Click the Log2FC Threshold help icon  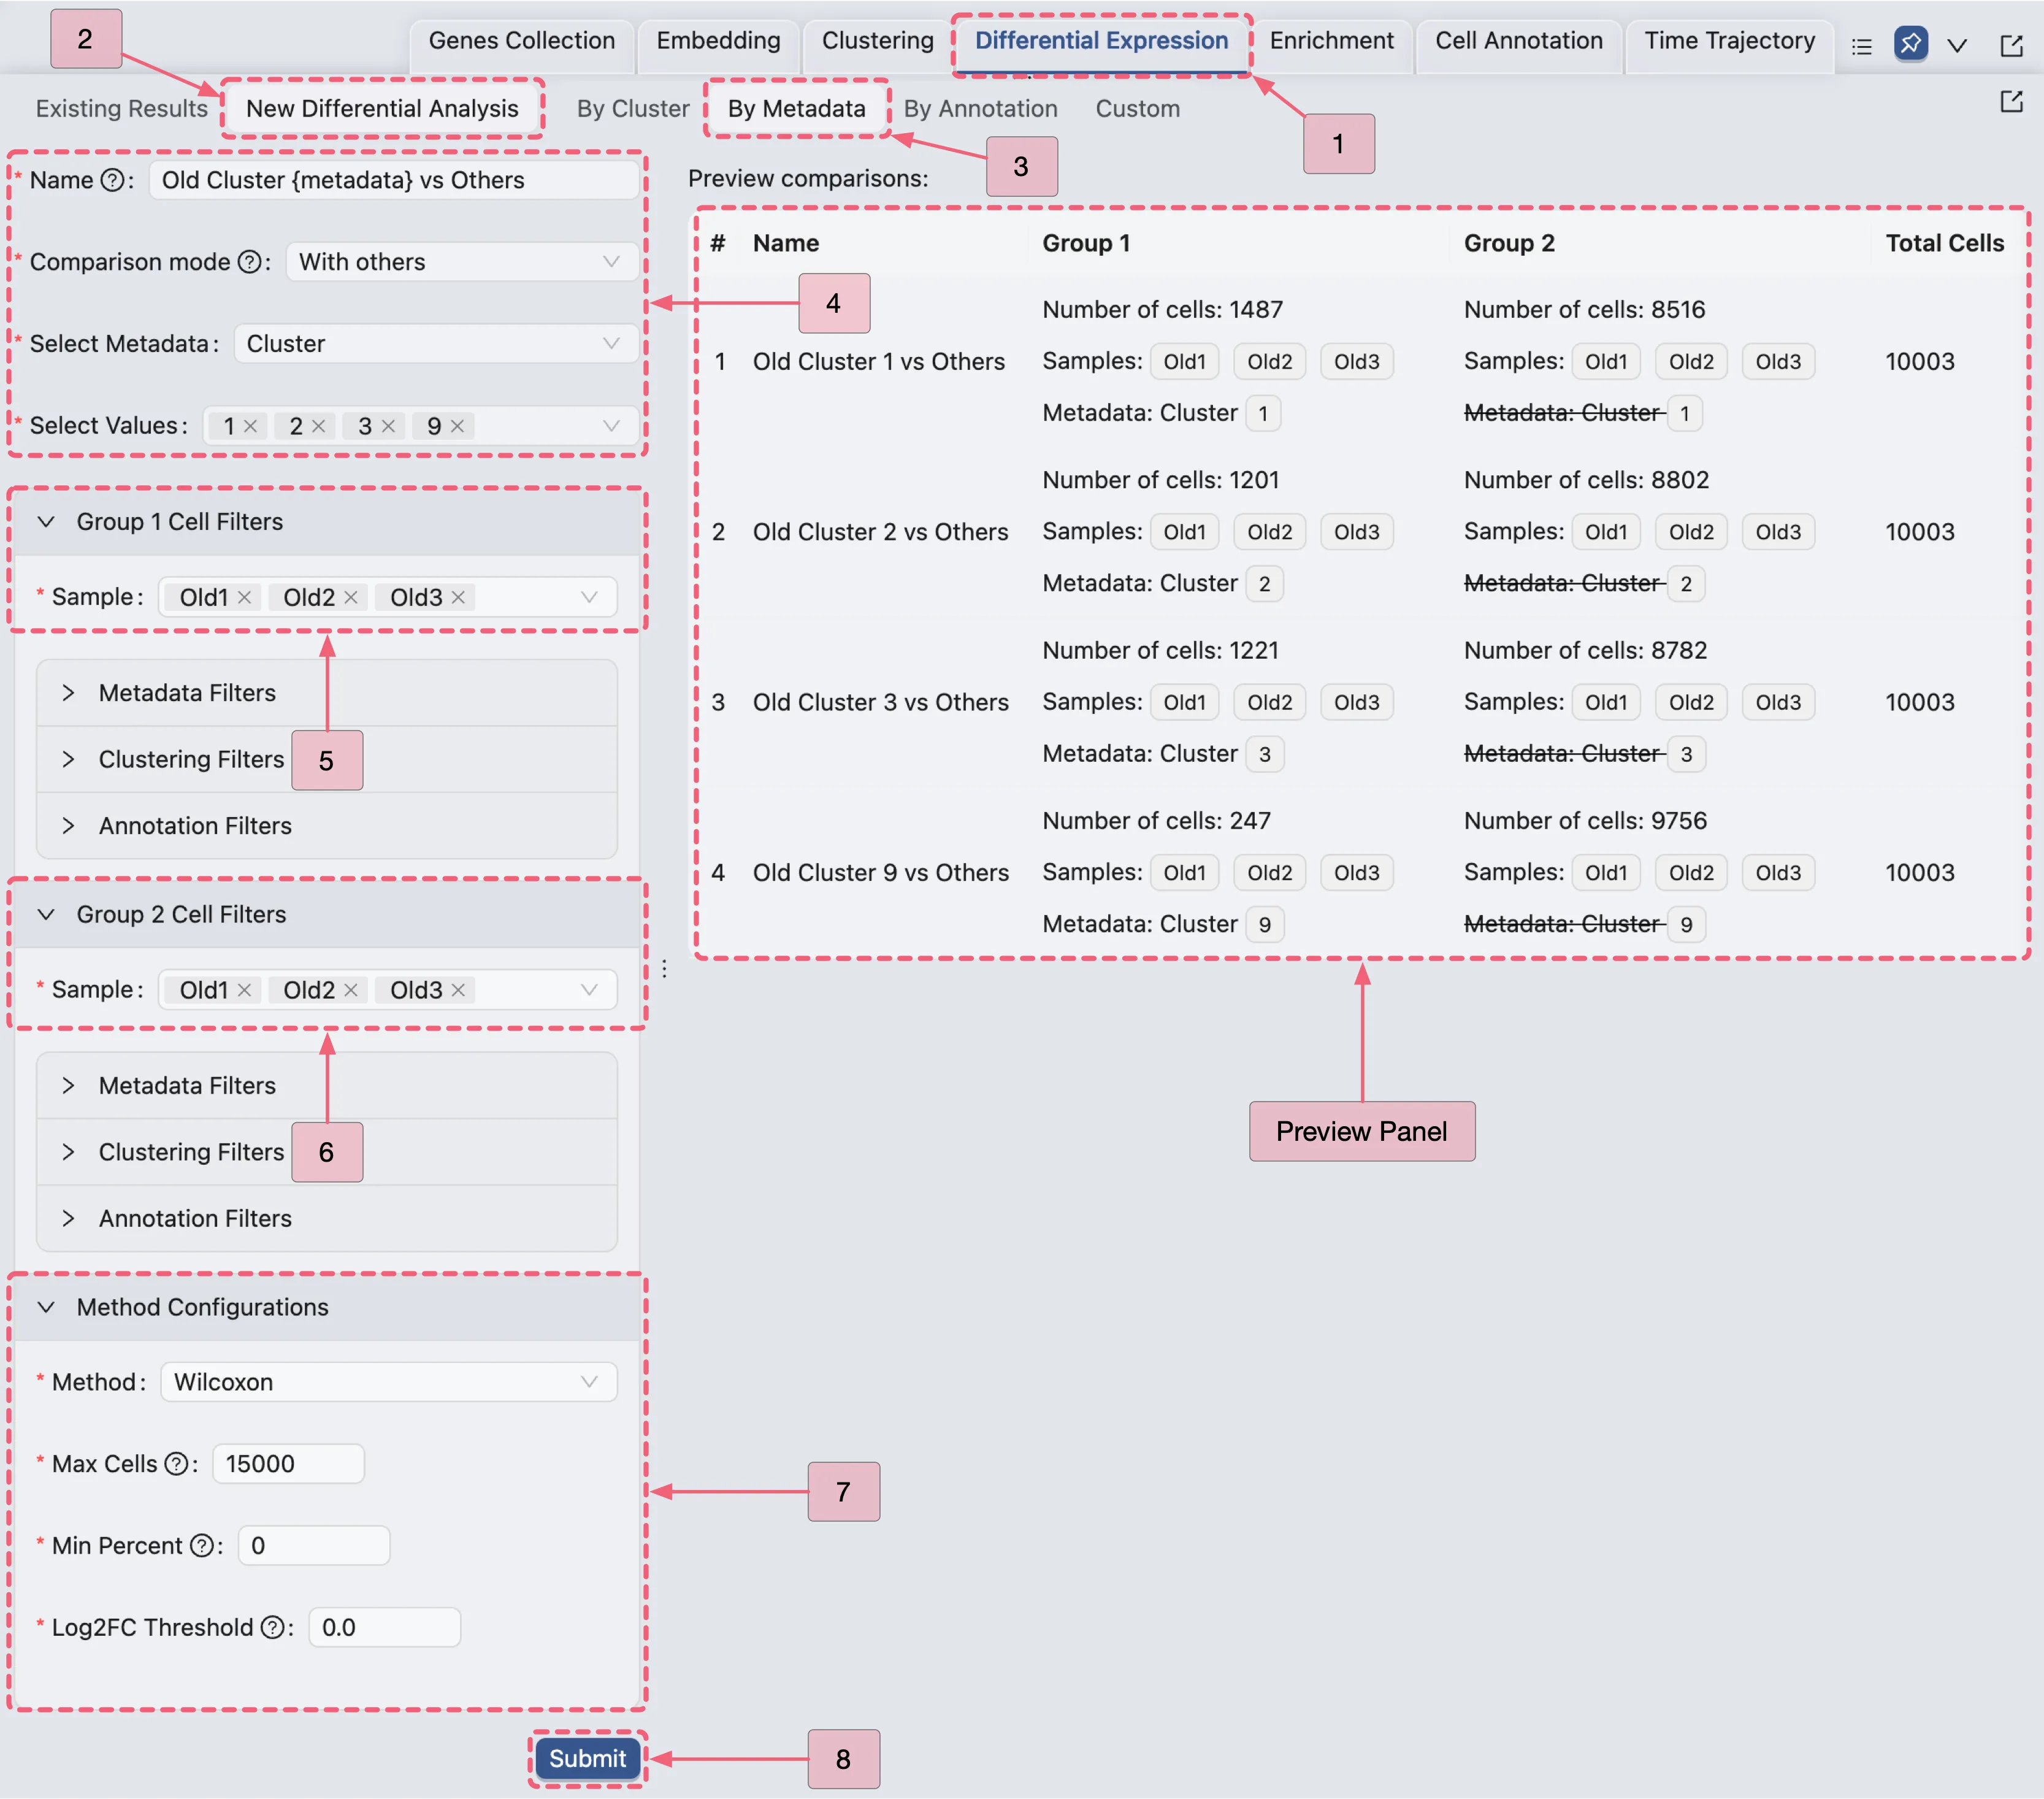[x=272, y=1628]
